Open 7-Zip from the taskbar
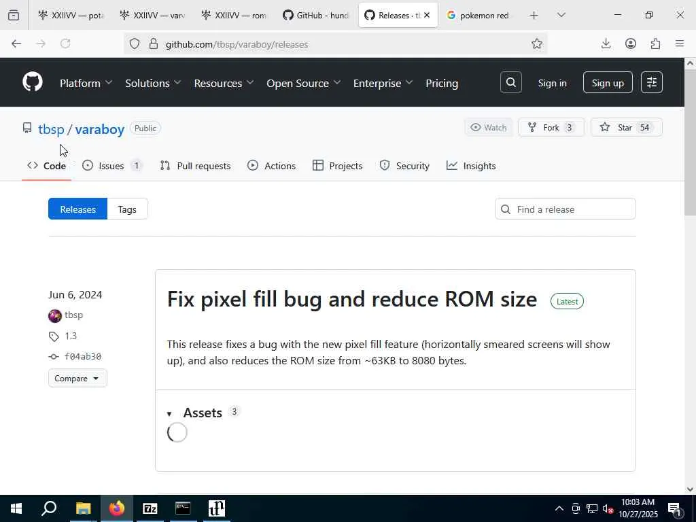The image size is (696, 522). point(150,508)
